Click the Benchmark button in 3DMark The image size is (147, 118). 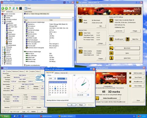click(127, 48)
